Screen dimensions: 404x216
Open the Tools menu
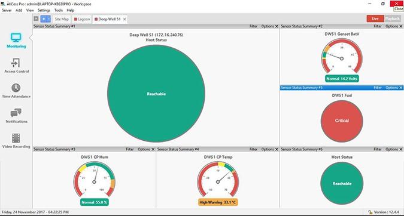[59, 10]
